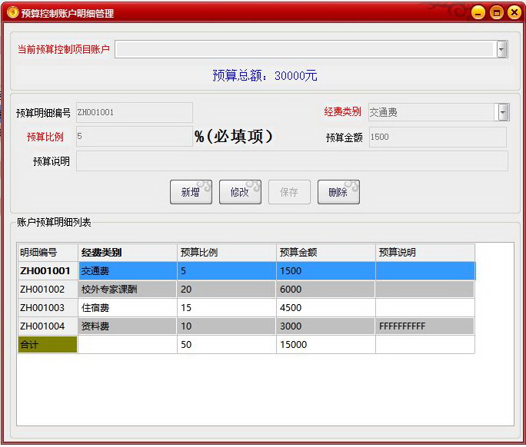The width and height of the screenshot is (526, 447).
Task: Click the ratio cell 5 in the ZH001001 row
Action: pyautogui.click(x=227, y=271)
